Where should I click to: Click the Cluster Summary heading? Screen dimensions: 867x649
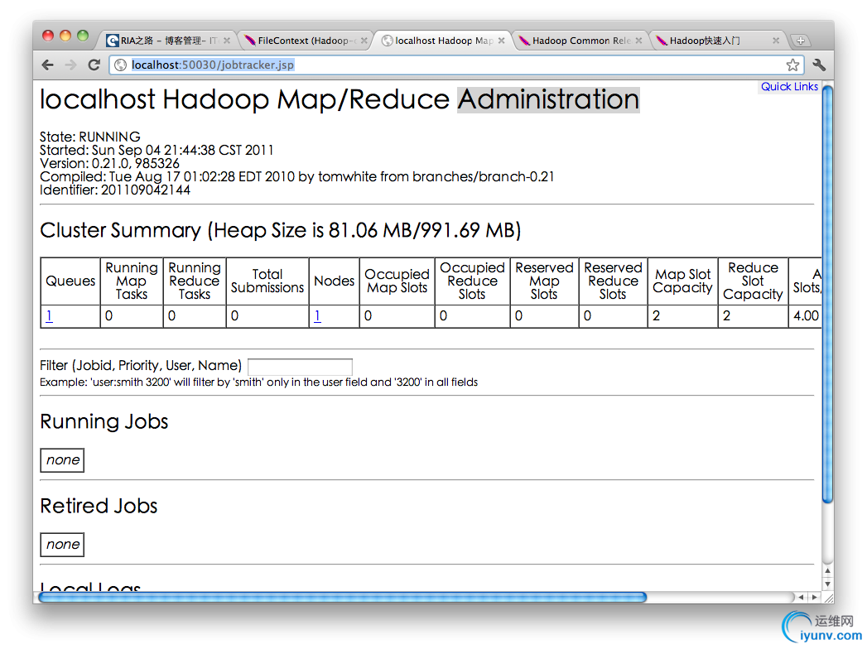tap(281, 230)
